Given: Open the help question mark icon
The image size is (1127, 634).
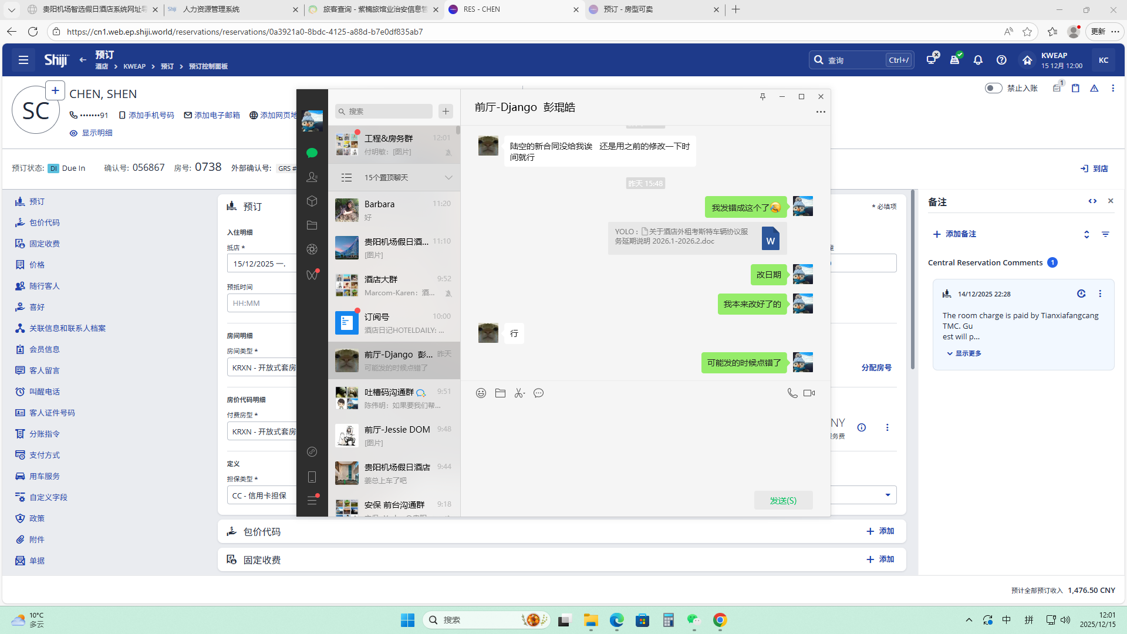Looking at the screenshot, I should (1001, 60).
